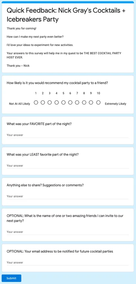Image resolution: width=136 pixels, height=284 pixels.
Task: Select rating 1 radio button
Action: pyautogui.click(x=36, y=103)
